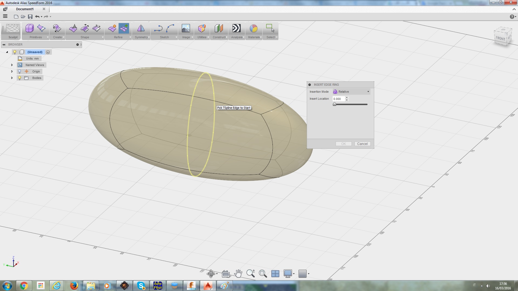
Task: Click Cancel in Insert Edge Ring dialog
Action: coord(362,144)
